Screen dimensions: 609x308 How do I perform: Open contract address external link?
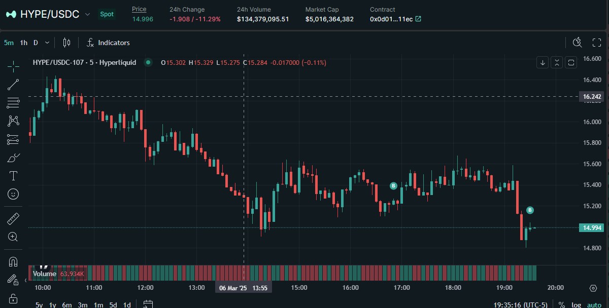[418, 19]
